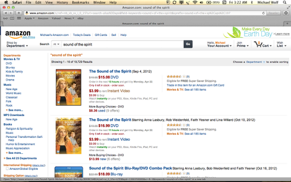
Task: Open the Kids & Family filter
Action: (14, 71)
